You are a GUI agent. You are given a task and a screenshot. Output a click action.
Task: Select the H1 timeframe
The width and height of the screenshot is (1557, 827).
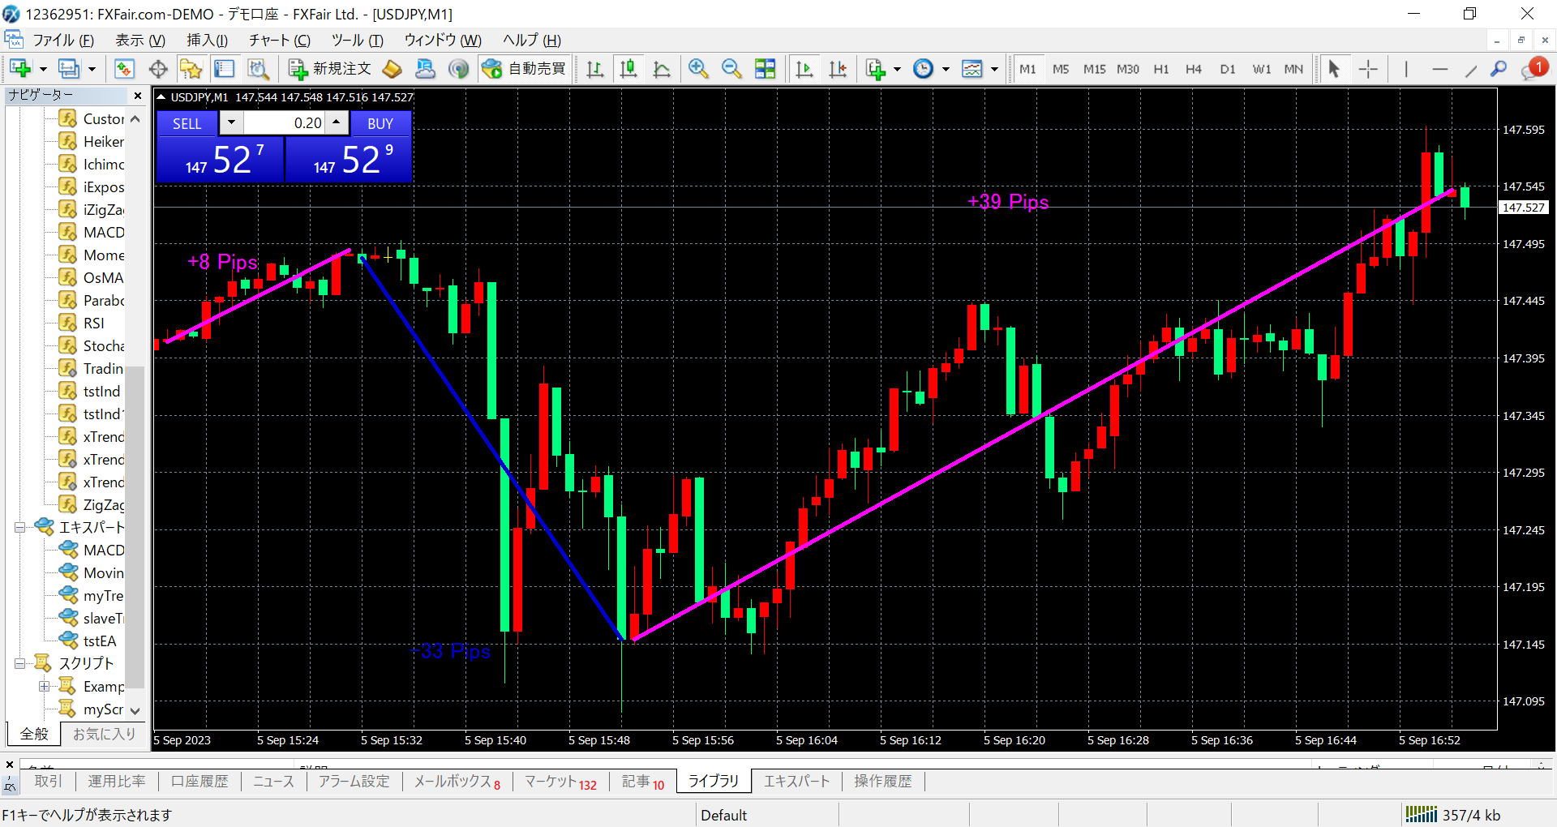tap(1161, 69)
